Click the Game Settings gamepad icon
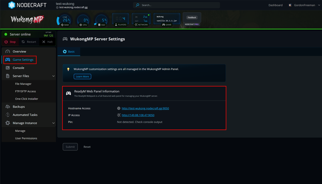The image size is (322, 184). coord(8,60)
